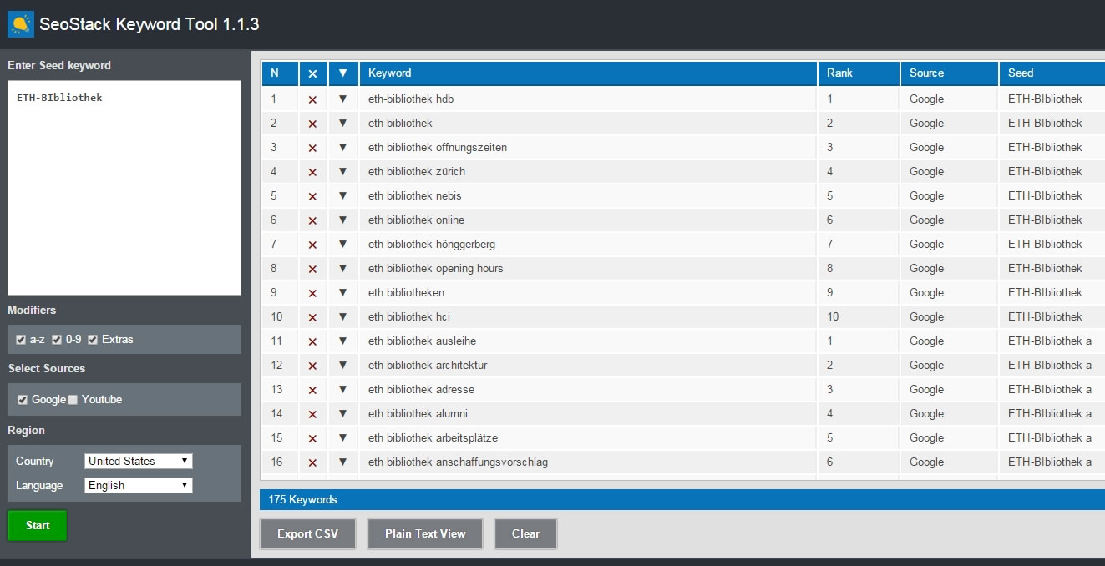This screenshot has width=1105, height=566.
Task: Remove the 'eth-bibliothek' keyword in row 2
Action: [312, 124]
